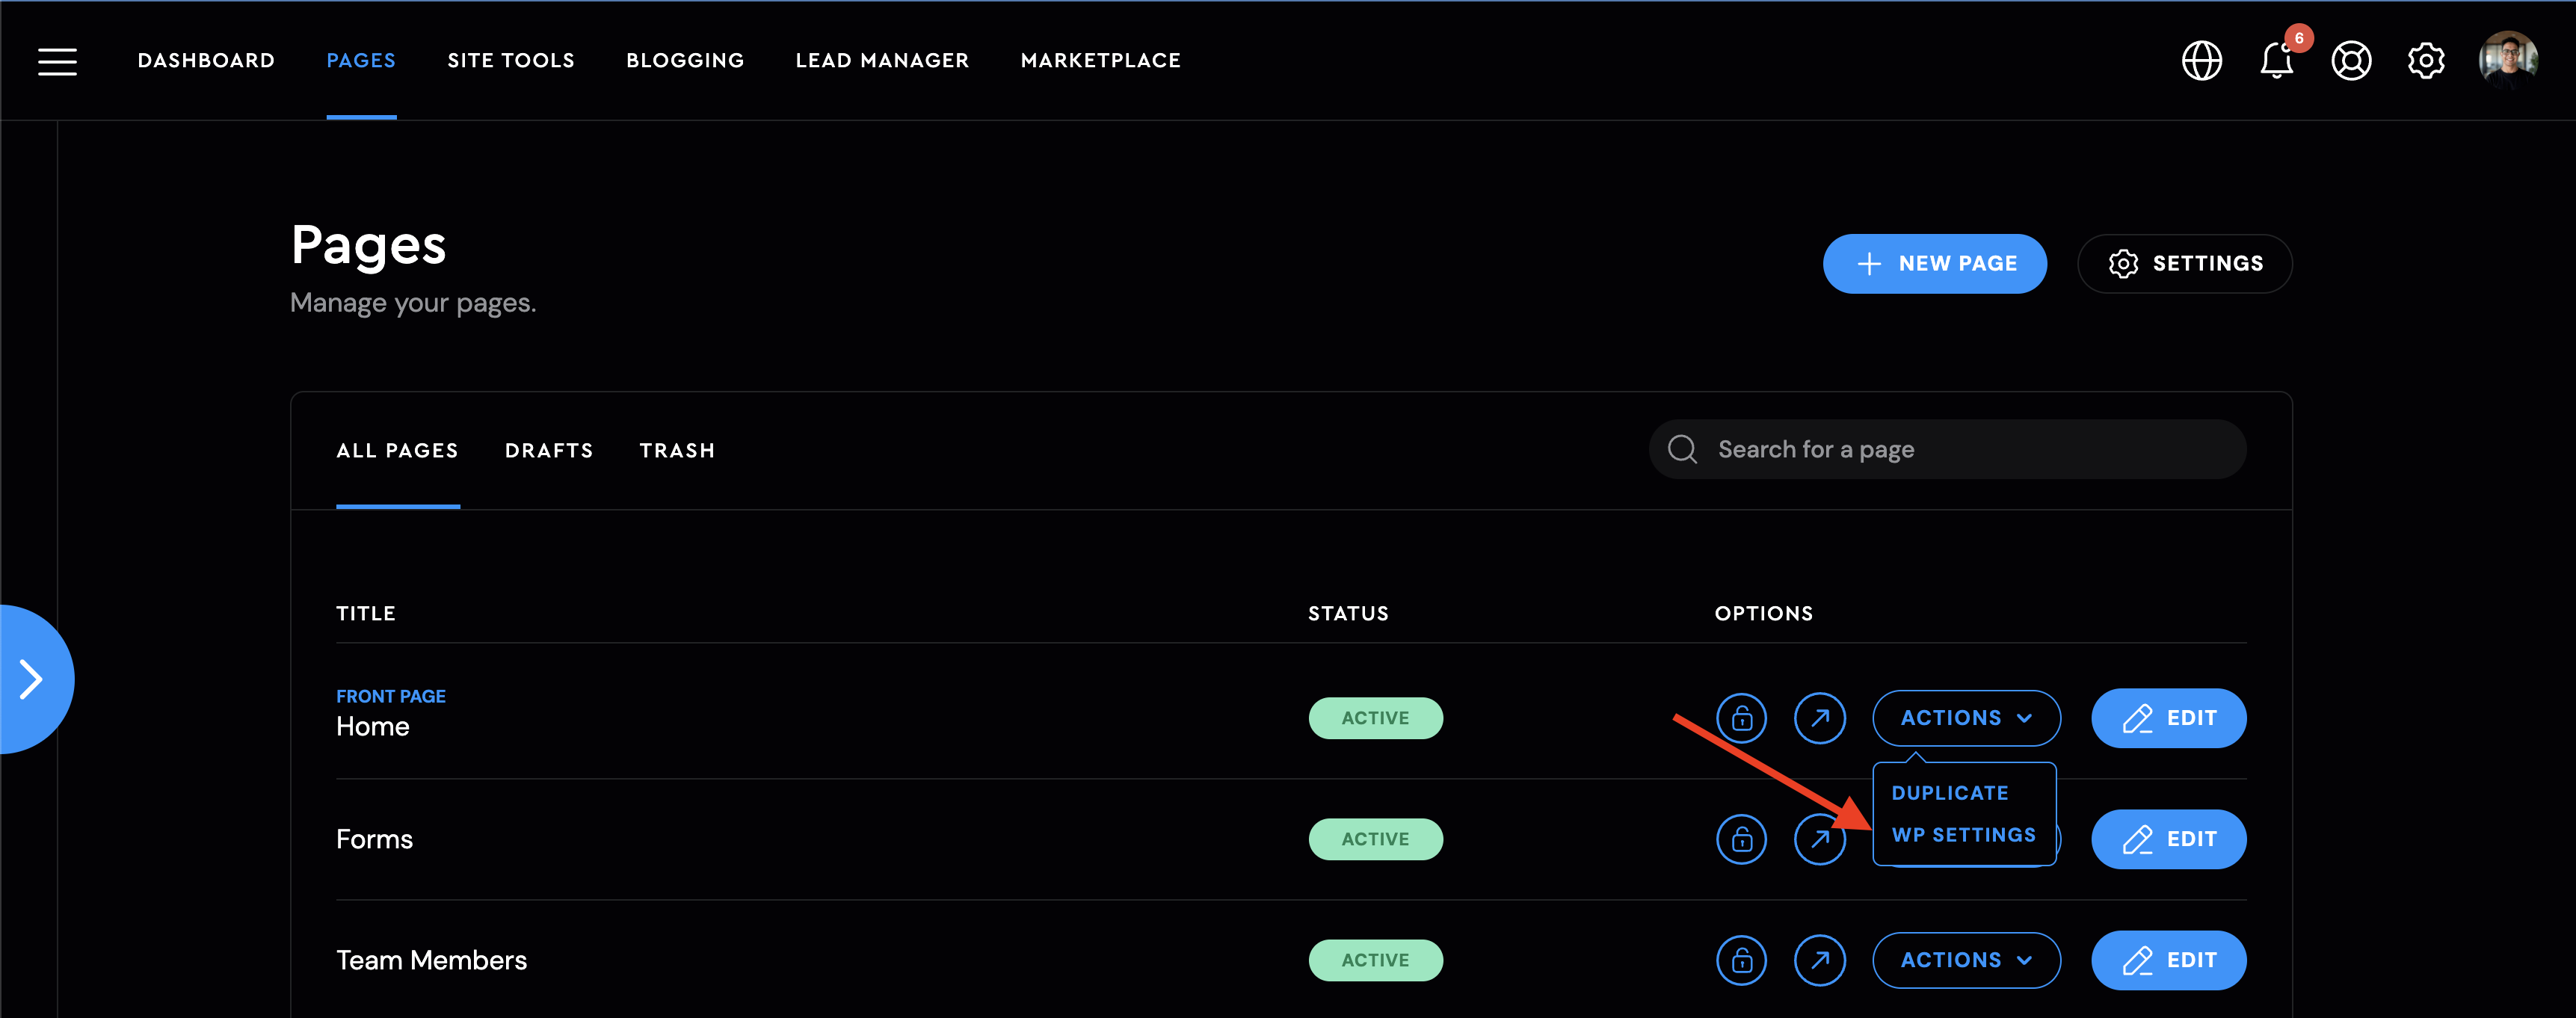Choose WP Settings from the Actions menu
The height and width of the screenshot is (1018, 2576).
tap(1963, 835)
